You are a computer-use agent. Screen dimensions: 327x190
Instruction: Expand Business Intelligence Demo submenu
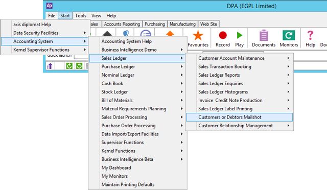coord(137,50)
